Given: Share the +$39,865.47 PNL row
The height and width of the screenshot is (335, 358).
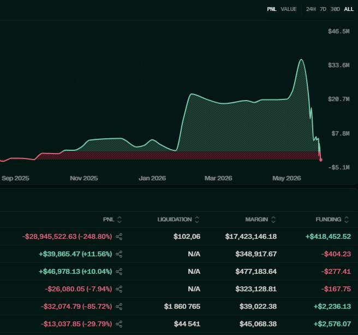Looking at the screenshot, I should click(119, 254).
